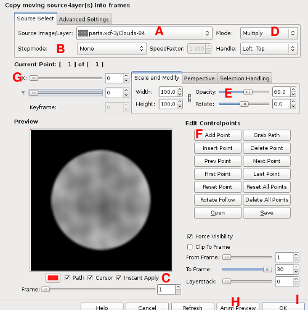Viewport: 308px width, 310px height.
Task: Select the Selection Handling tab
Action: click(x=245, y=78)
